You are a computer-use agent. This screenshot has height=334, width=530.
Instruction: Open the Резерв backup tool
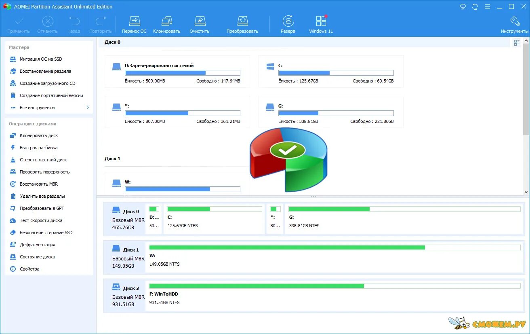(x=288, y=23)
